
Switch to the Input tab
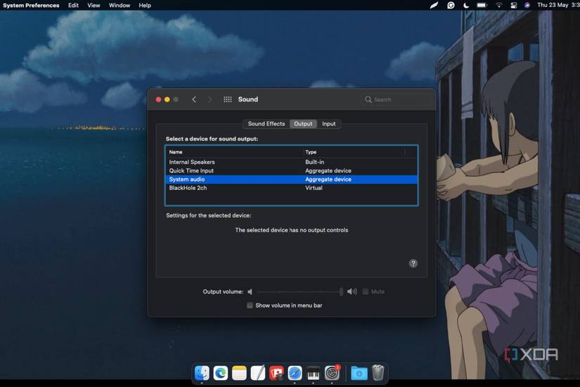pos(328,124)
